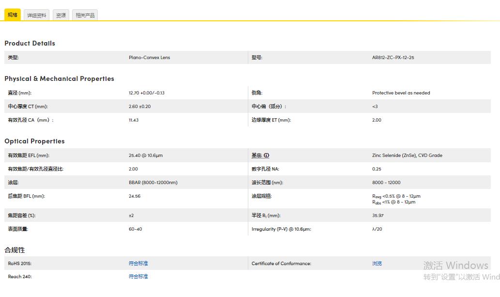
Task: Click the Reach 240 符合标准 link
Action: tap(138, 277)
